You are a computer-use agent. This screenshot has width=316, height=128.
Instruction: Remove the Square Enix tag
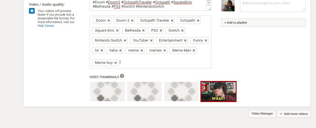tap(117, 31)
